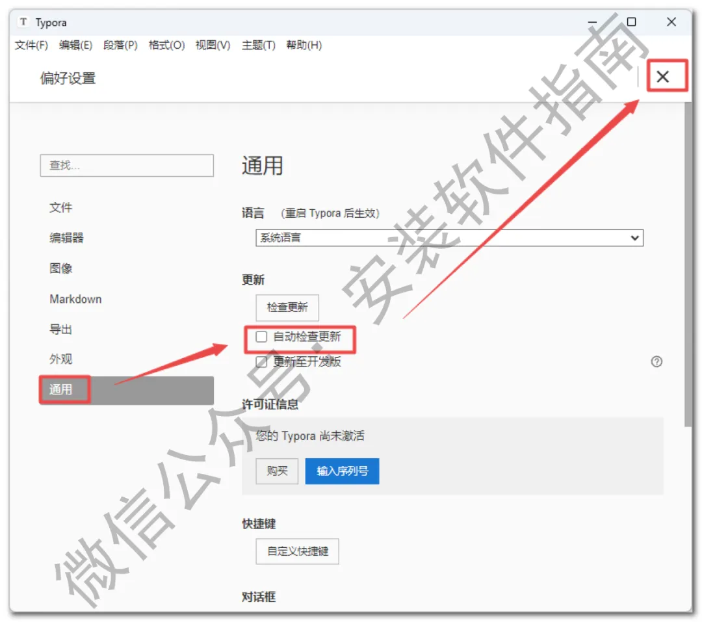Toggle 更新至开发版 checkbox
702x622 pixels.
(261, 361)
